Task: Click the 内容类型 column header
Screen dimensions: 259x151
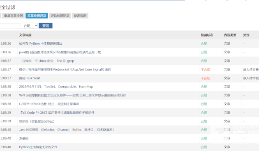Action: (230, 35)
